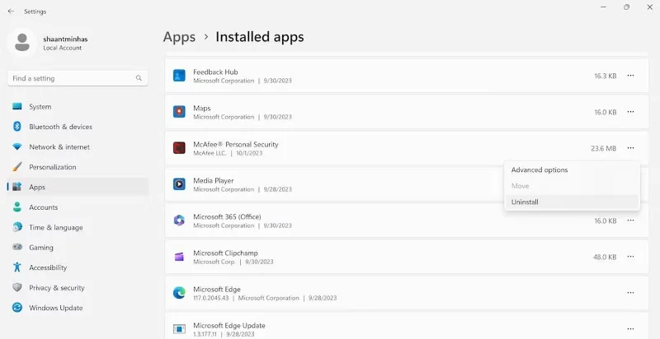Select Microsoft Clipchamp name
The width and height of the screenshot is (660, 339).
(225, 253)
